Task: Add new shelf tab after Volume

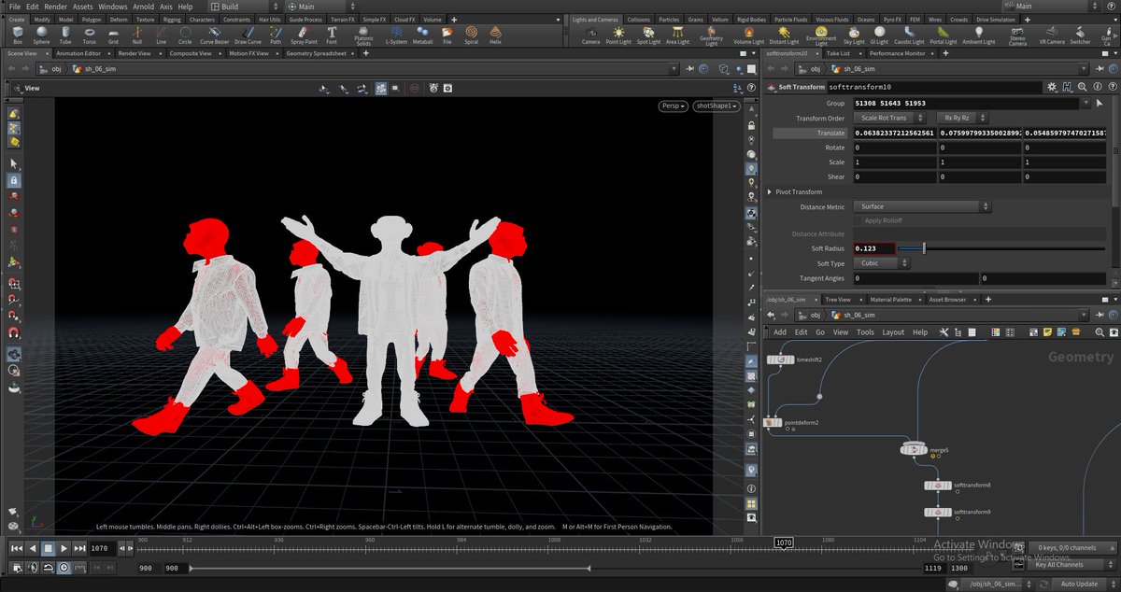Action: tap(452, 19)
